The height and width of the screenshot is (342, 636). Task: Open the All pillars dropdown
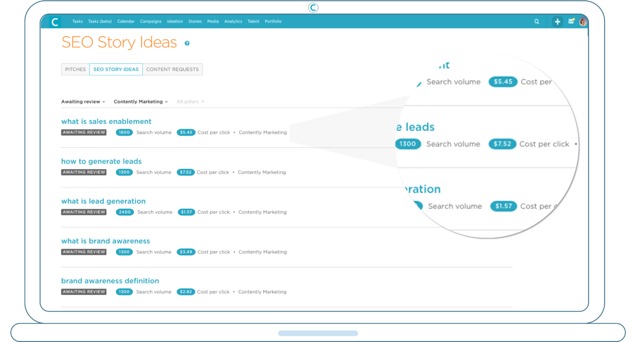pos(190,102)
